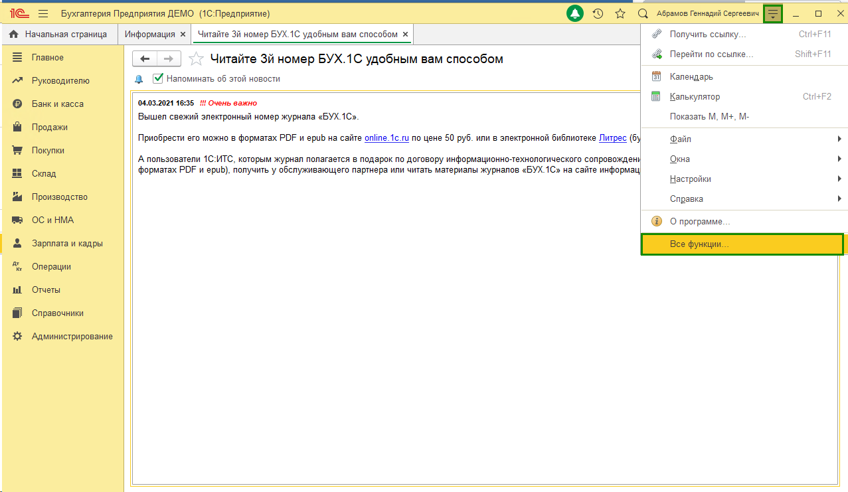Select Все функции menu item

tap(742, 244)
